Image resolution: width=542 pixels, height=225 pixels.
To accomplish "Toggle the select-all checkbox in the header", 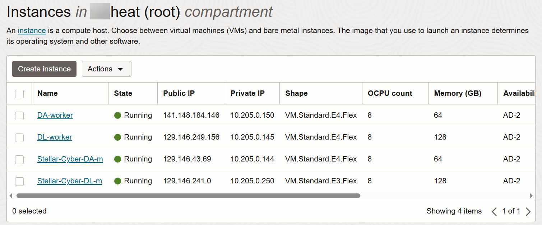I will pos(19,94).
